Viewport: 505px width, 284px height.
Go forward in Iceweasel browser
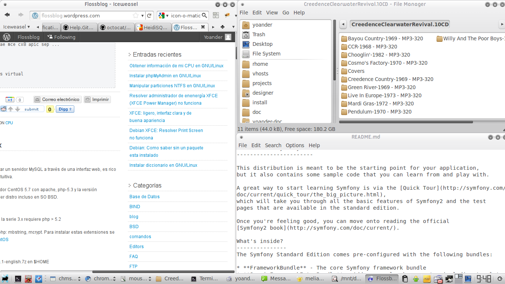[x=21, y=15]
